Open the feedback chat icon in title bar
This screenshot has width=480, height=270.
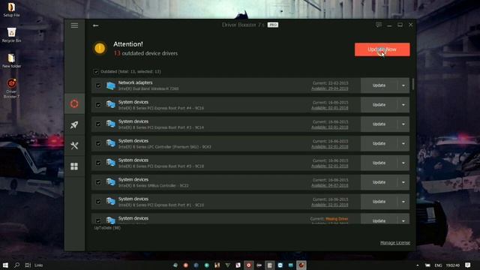[379, 25]
